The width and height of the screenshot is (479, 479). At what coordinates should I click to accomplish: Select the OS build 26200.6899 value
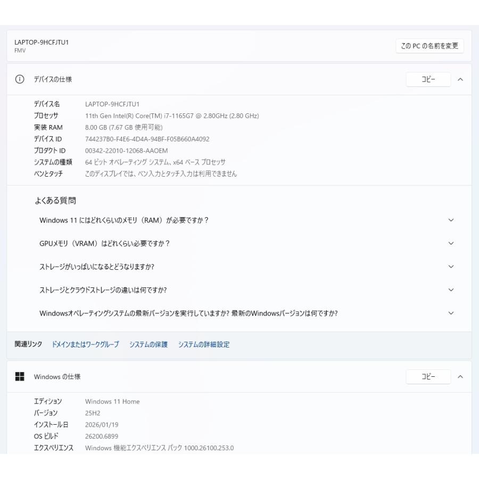click(x=102, y=436)
